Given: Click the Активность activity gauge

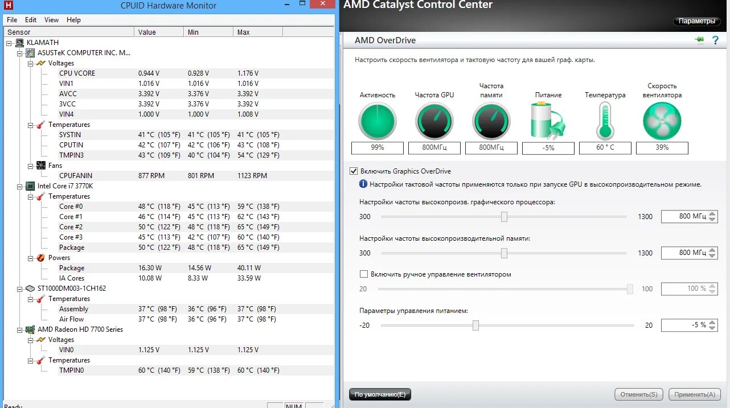Looking at the screenshot, I should coord(377,121).
